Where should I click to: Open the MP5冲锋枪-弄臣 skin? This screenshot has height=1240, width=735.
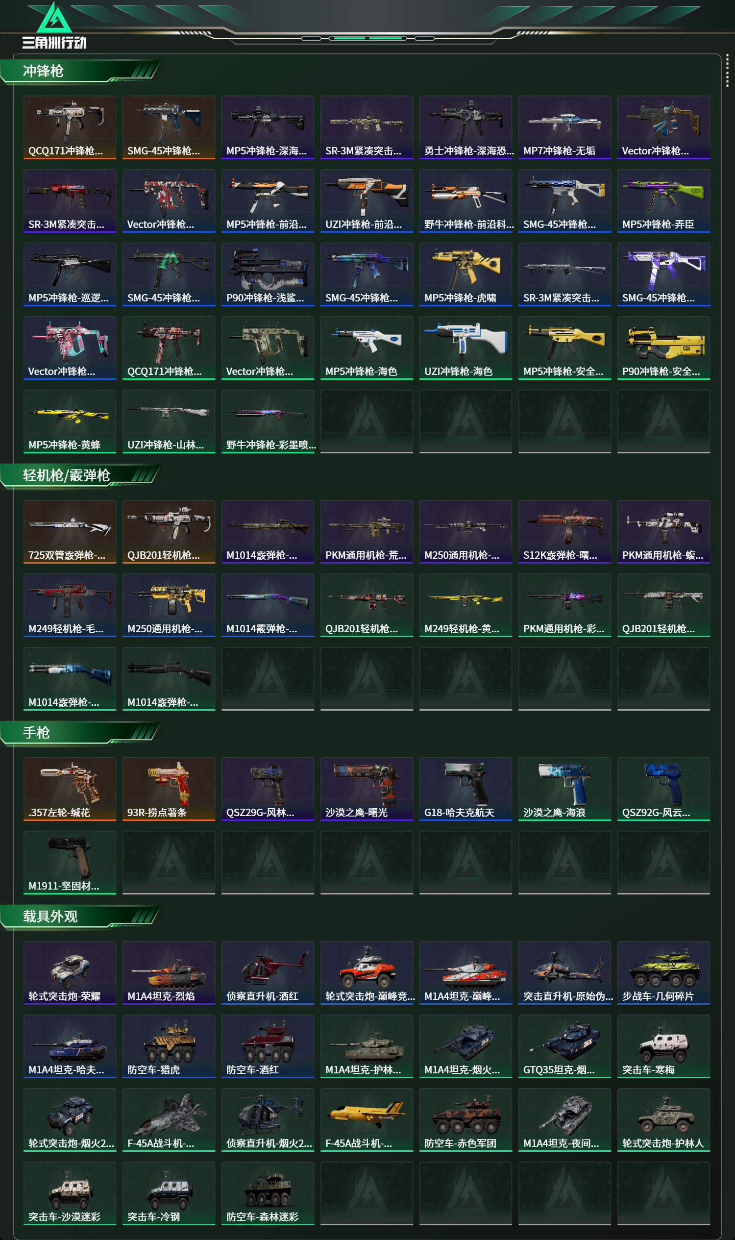tap(663, 200)
